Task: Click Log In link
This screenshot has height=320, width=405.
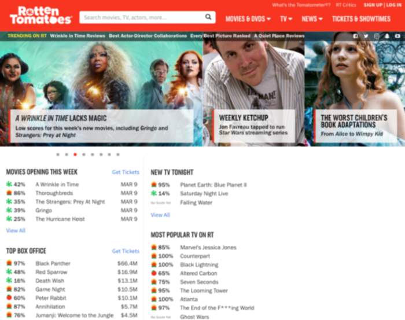Action: tap(394, 5)
